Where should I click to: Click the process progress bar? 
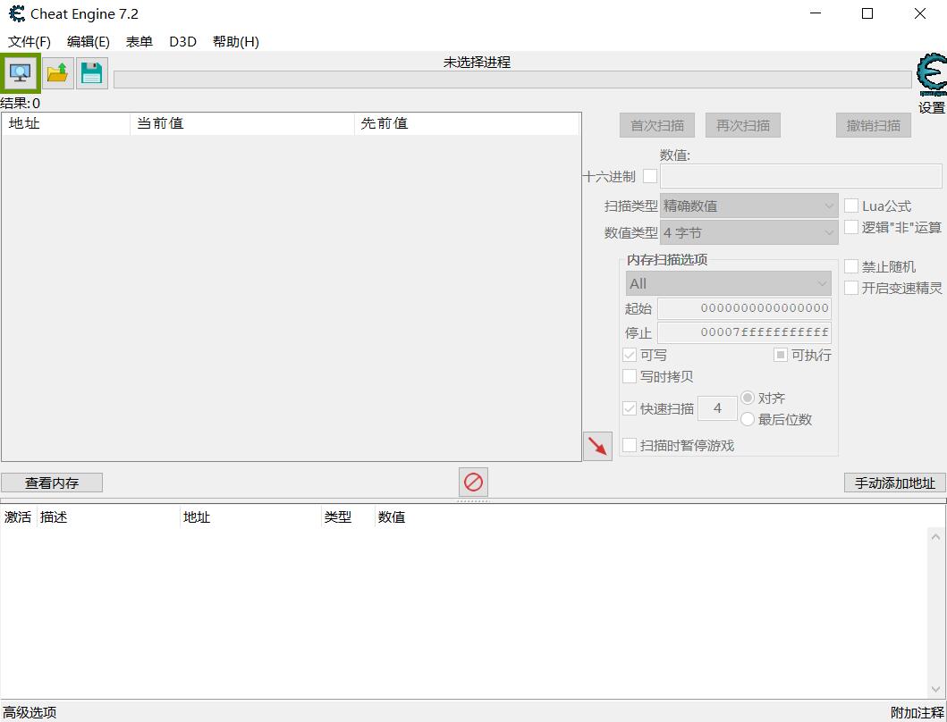(x=512, y=80)
